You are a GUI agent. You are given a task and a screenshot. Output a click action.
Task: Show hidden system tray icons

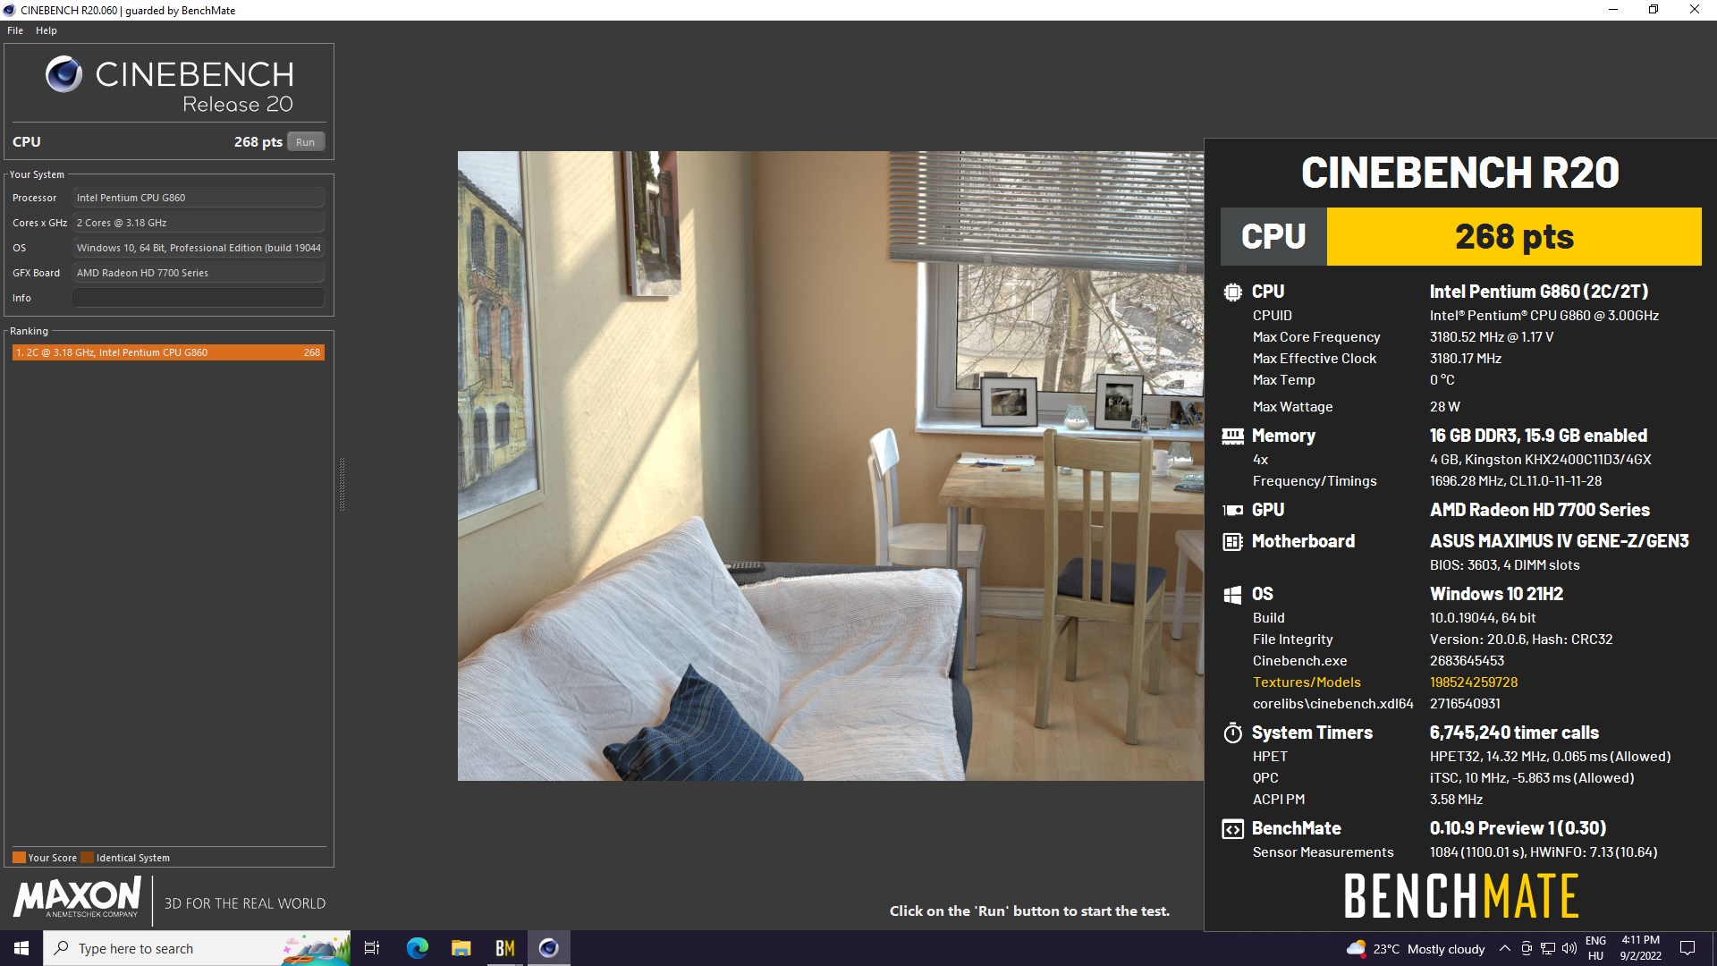click(x=1505, y=949)
